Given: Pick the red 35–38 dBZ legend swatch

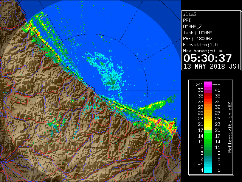Looking at the screenshot, I should (x=208, y=96).
